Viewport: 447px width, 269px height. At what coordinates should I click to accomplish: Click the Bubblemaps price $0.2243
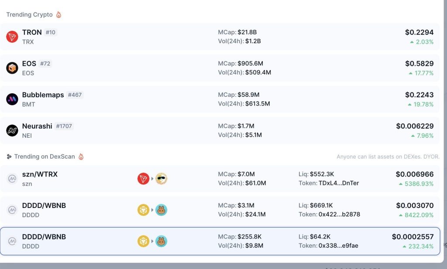pyautogui.click(x=419, y=95)
